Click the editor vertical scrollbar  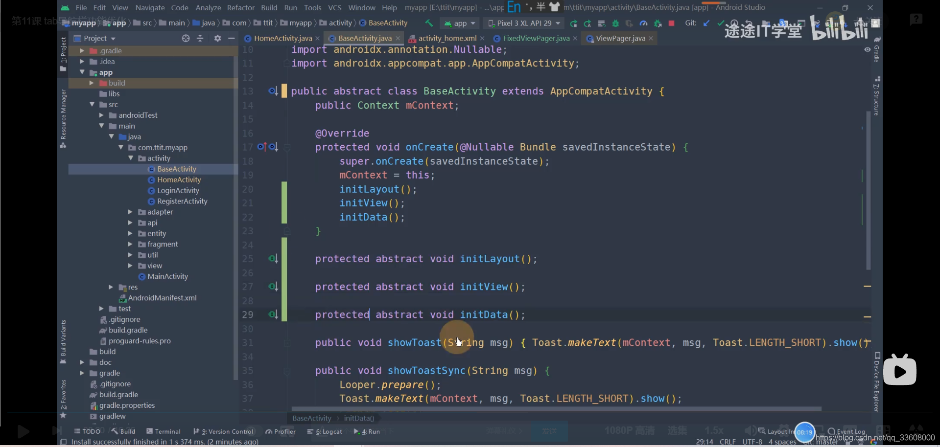click(869, 191)
